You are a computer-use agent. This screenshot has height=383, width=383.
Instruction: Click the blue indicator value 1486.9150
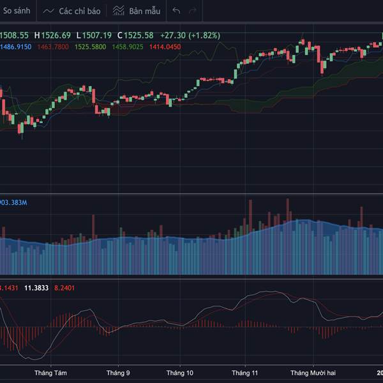[x=15, y=47]
